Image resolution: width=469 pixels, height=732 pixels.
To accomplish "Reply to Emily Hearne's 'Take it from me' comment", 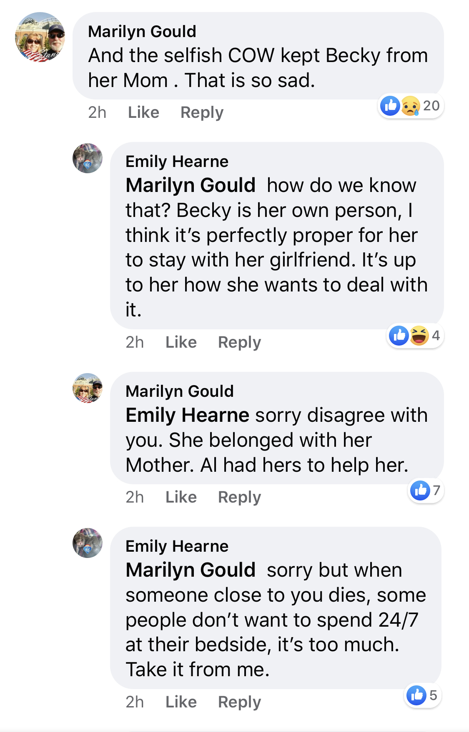I will coord(239,702).
